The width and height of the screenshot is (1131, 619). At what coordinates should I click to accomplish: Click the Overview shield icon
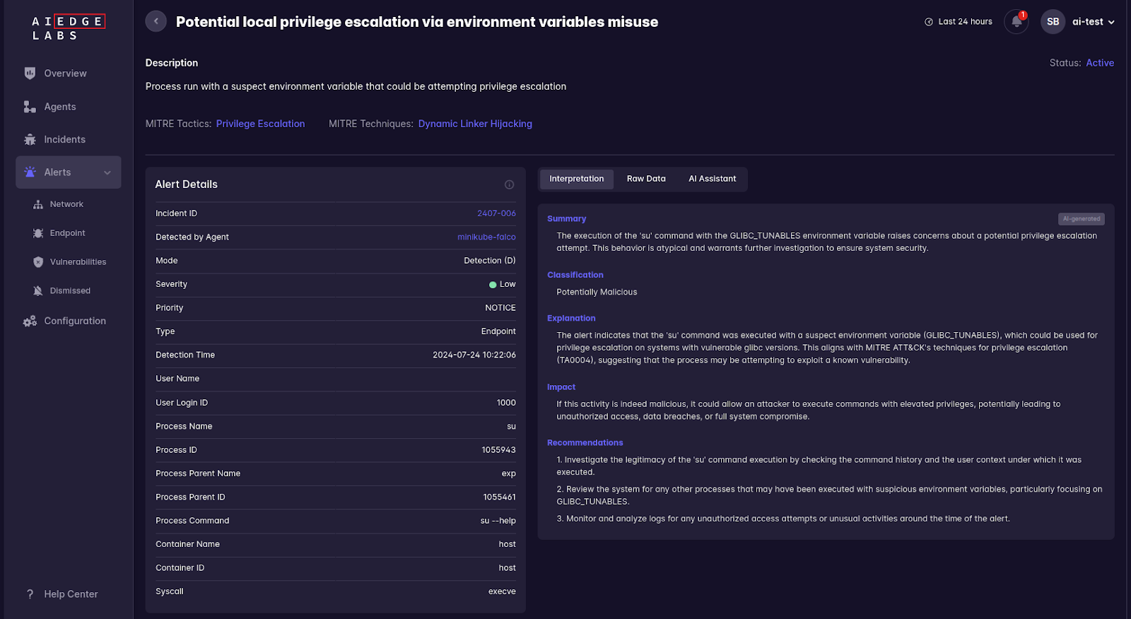[x=30, y=73]
